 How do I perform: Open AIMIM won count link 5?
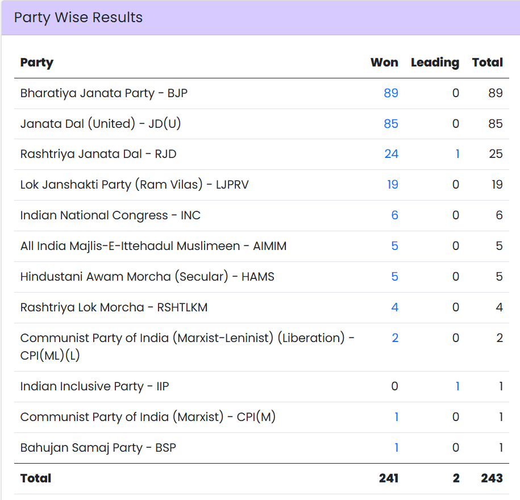click(x=394, y=245)
